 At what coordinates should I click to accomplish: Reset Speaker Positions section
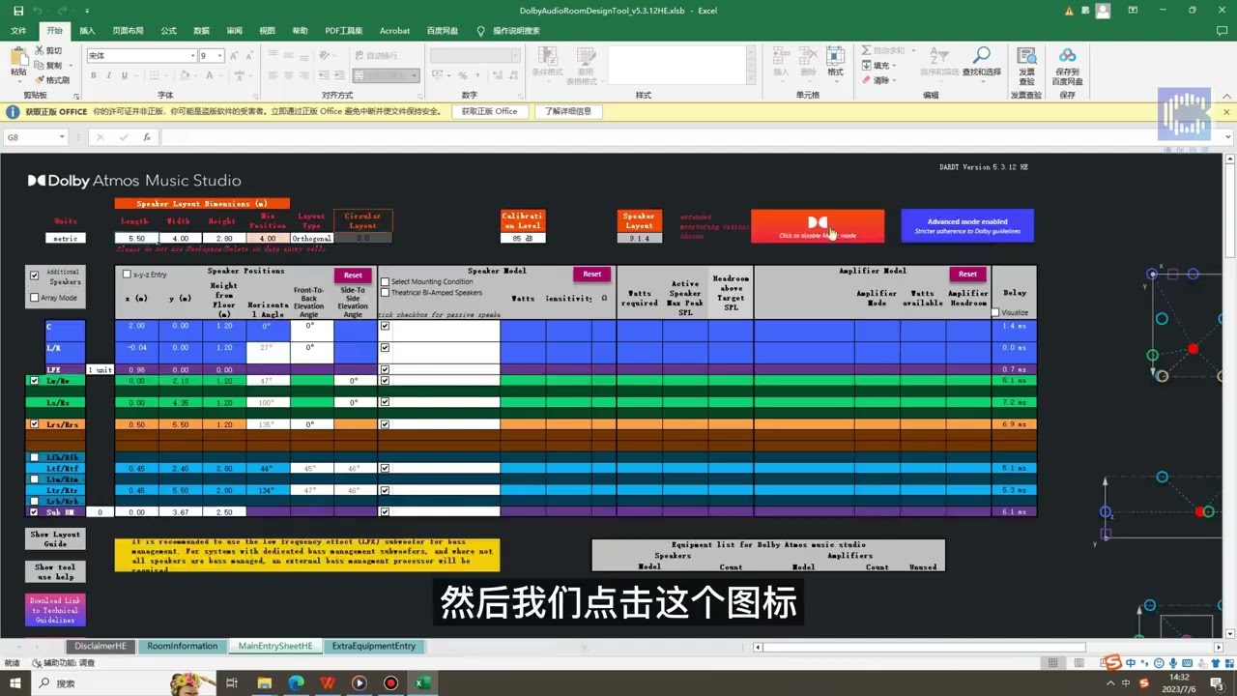coord(353,275)
